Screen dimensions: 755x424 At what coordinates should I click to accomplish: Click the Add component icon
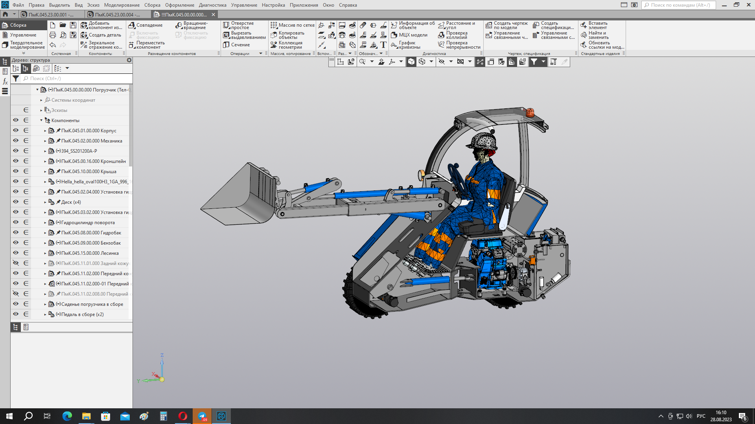point(84,25)
